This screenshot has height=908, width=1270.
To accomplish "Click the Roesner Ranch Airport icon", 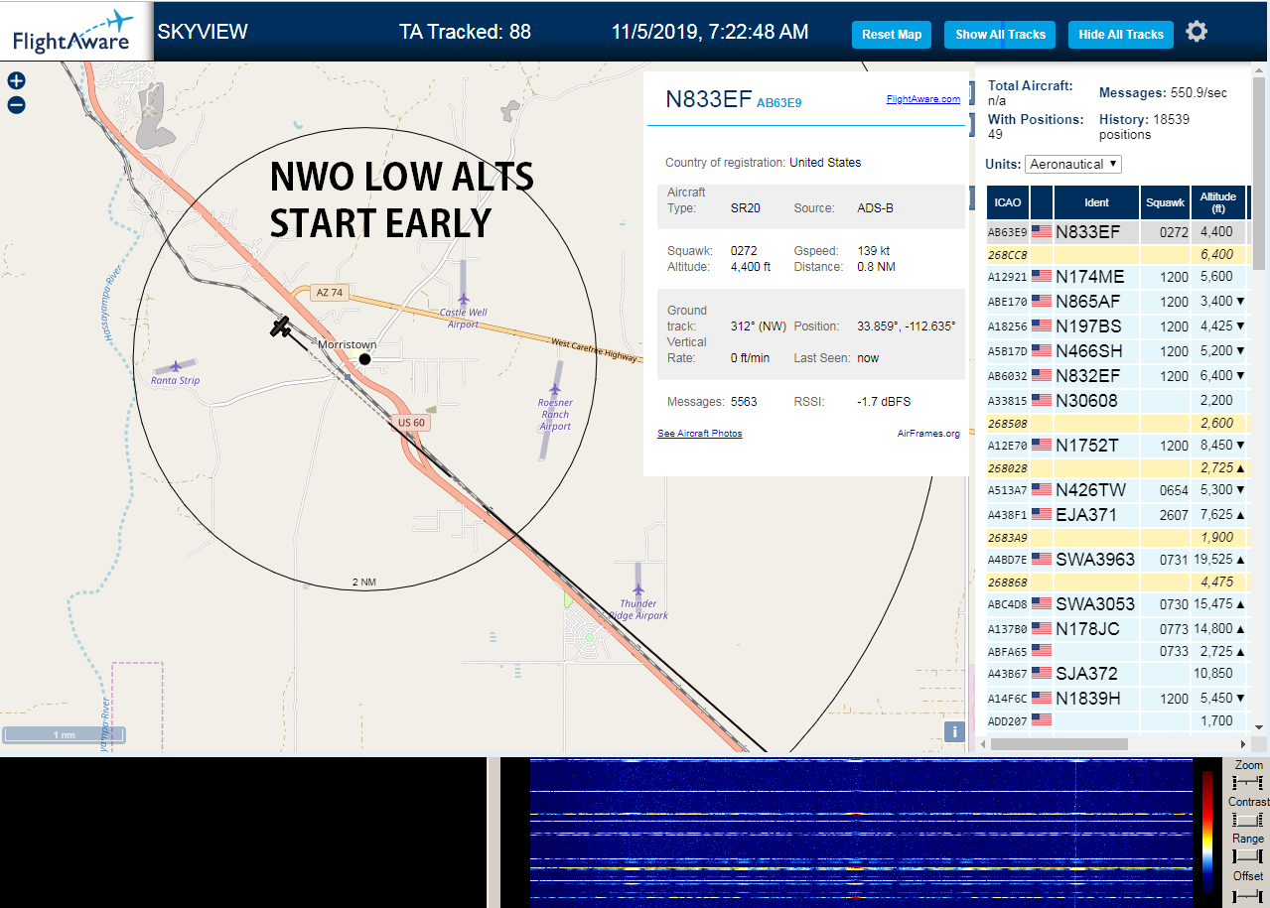I will tap(554, 388).
